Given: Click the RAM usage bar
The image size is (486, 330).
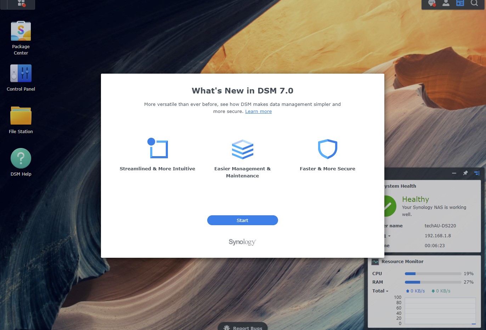Looking at the screenshot, I should click(433, 282).
